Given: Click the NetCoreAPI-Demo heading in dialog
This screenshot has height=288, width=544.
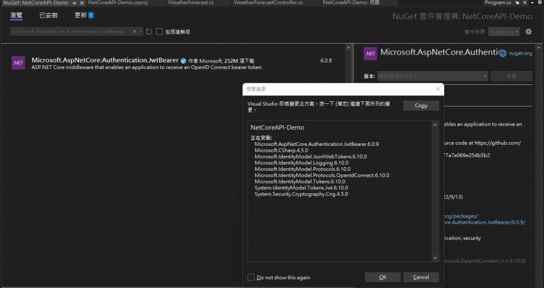Looking at the screenshot, I should [x=277, y=127].
